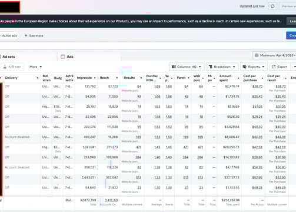Open the Columns: HQ dropdown
Viewport: 296px width, 212px height.
pyautogui.click(x=187, y=67)
